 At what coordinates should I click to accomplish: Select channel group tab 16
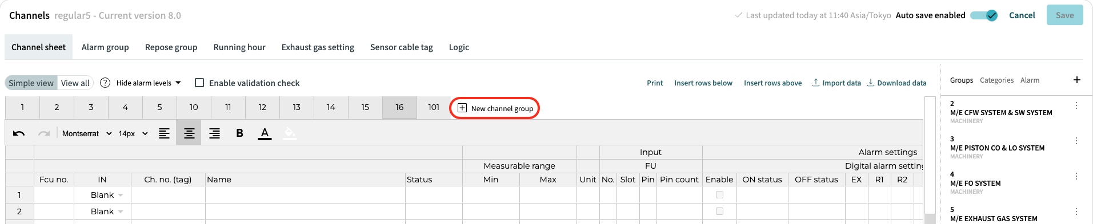click(399, 107)
